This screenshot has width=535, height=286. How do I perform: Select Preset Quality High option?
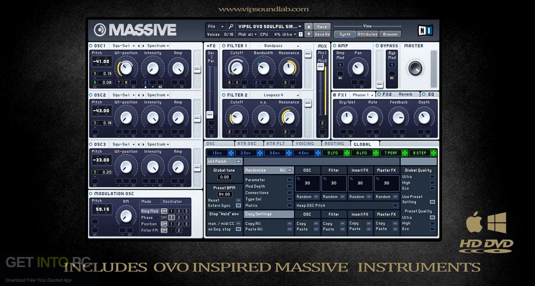[x=432, y=223]
